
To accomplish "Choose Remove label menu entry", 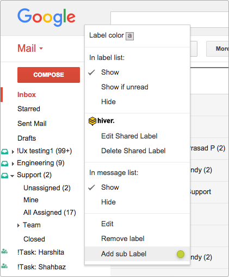I will [123, 239].
